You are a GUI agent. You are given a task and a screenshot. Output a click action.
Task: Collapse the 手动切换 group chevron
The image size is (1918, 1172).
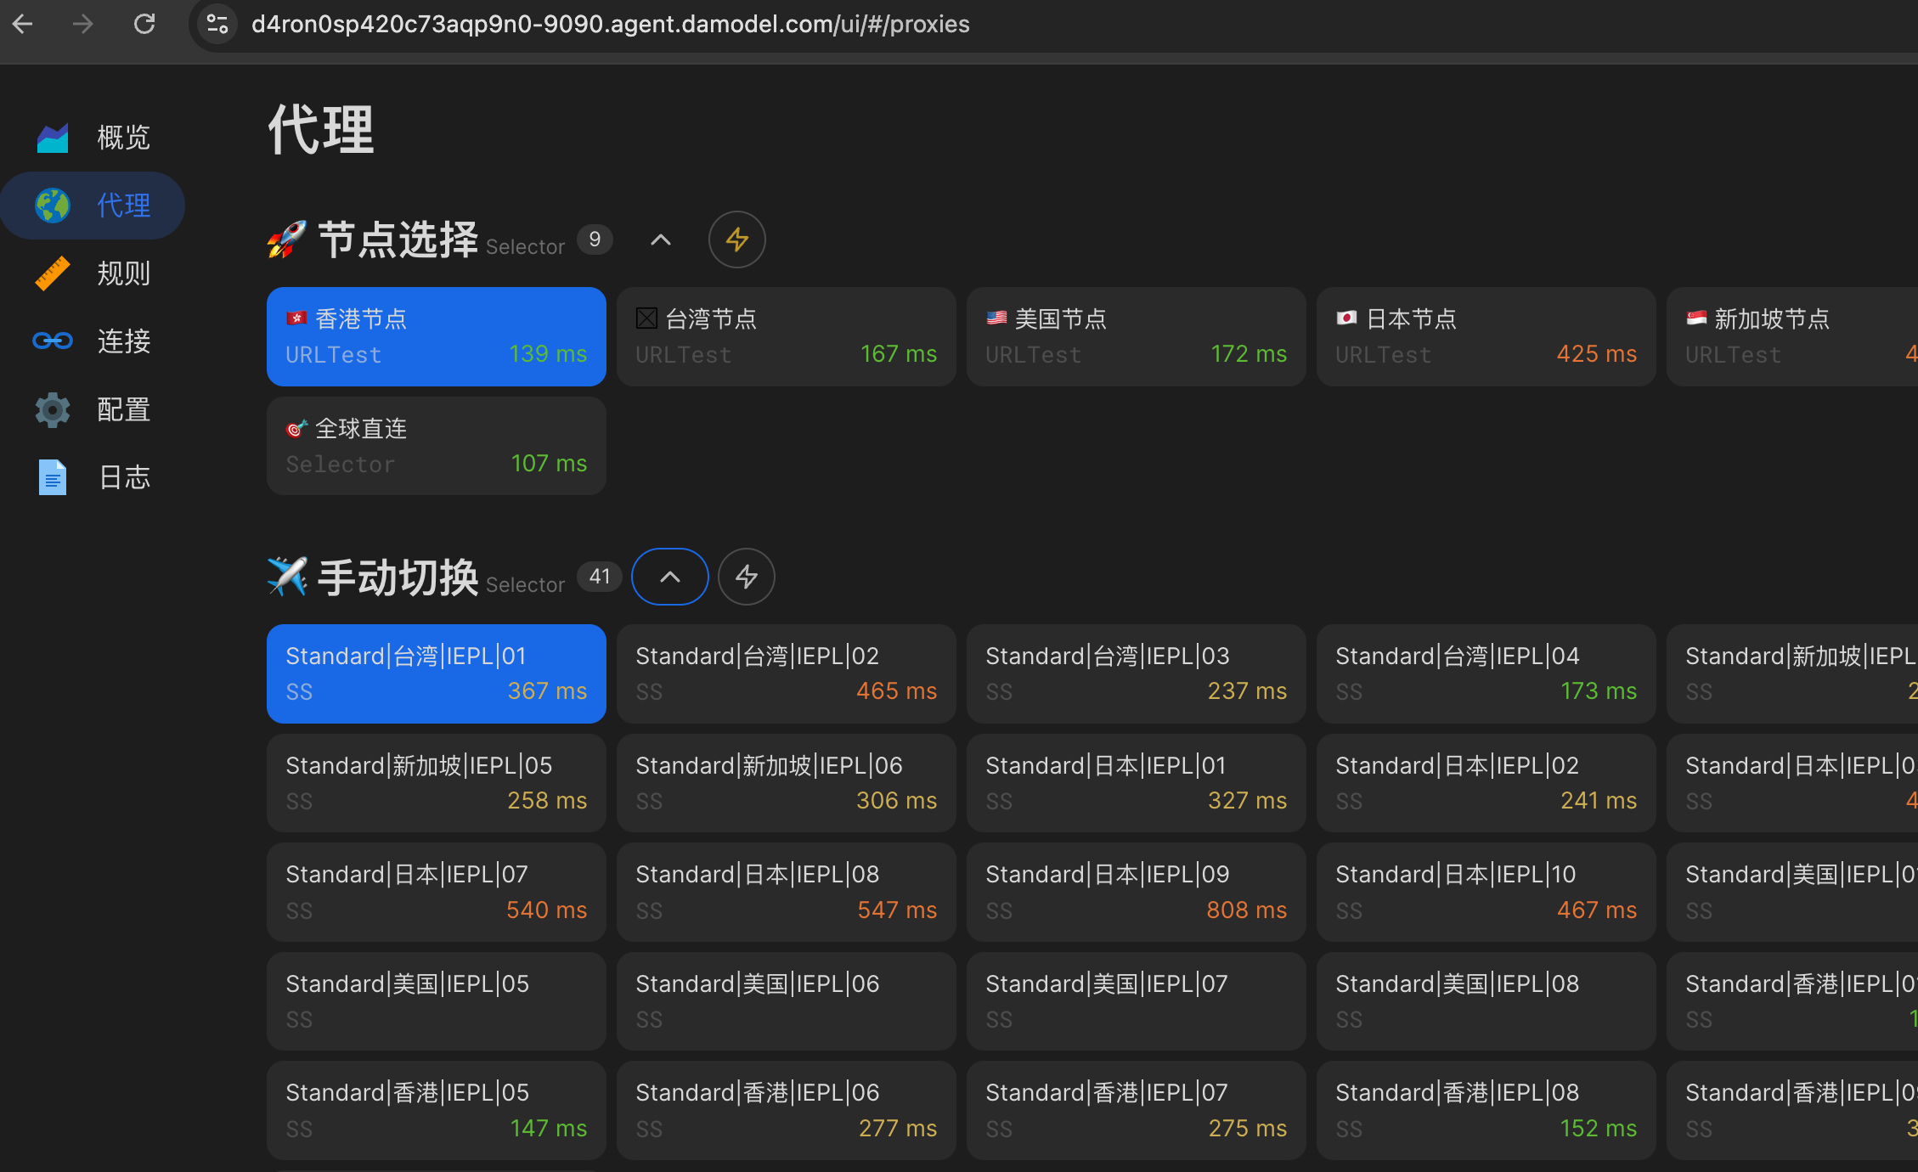[x=669, y=577]
